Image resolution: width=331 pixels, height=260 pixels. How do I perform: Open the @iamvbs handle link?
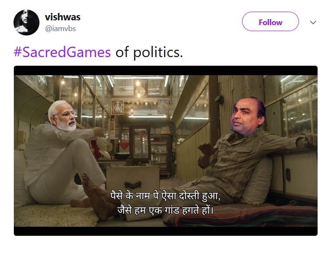[60, 29]
